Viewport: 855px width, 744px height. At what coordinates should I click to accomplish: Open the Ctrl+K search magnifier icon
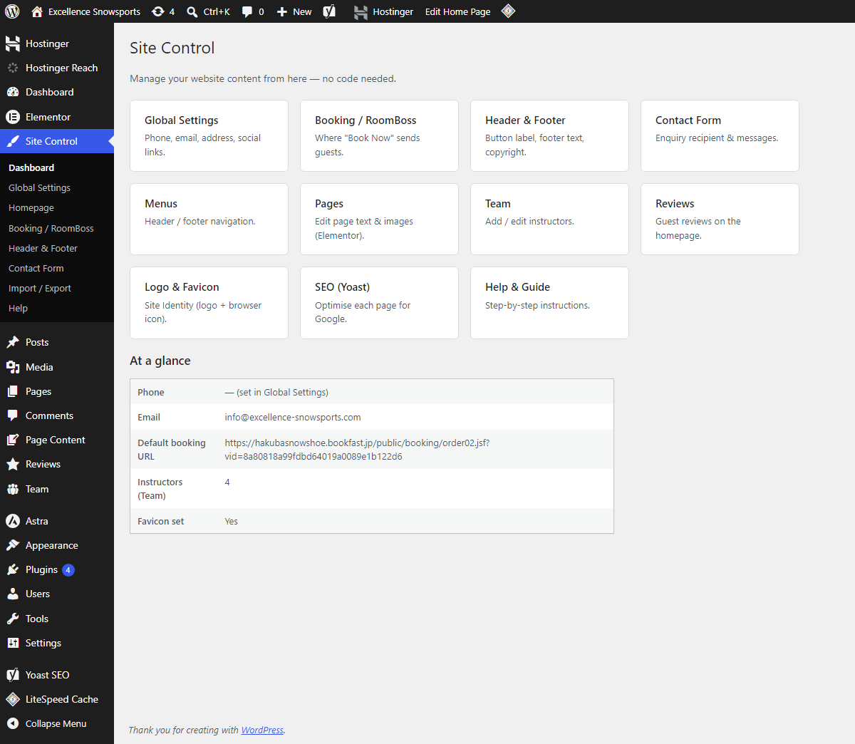coord(192,11)
